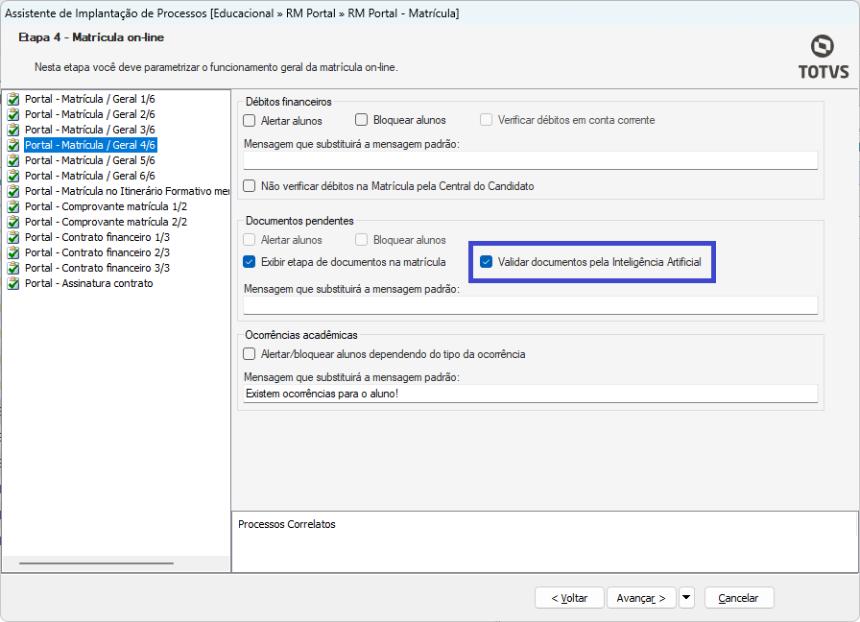Image resolution: width=860 pixels, height=622 pixels.
Task: Select Portal - Matrícula / Geral 6/6
Action: pos(90,176)
